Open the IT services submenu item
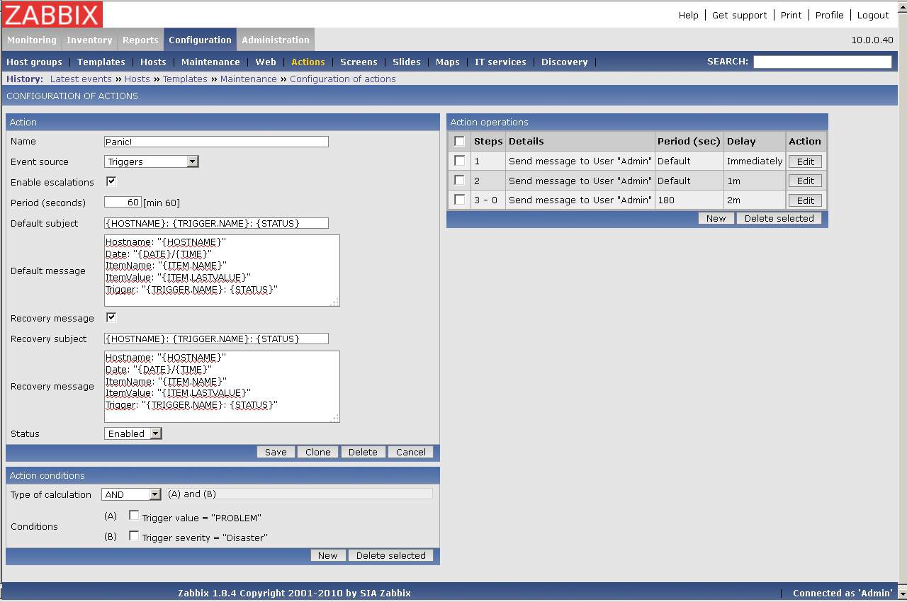Viewport: 907px width, 602px height. (x=500, y=62)
